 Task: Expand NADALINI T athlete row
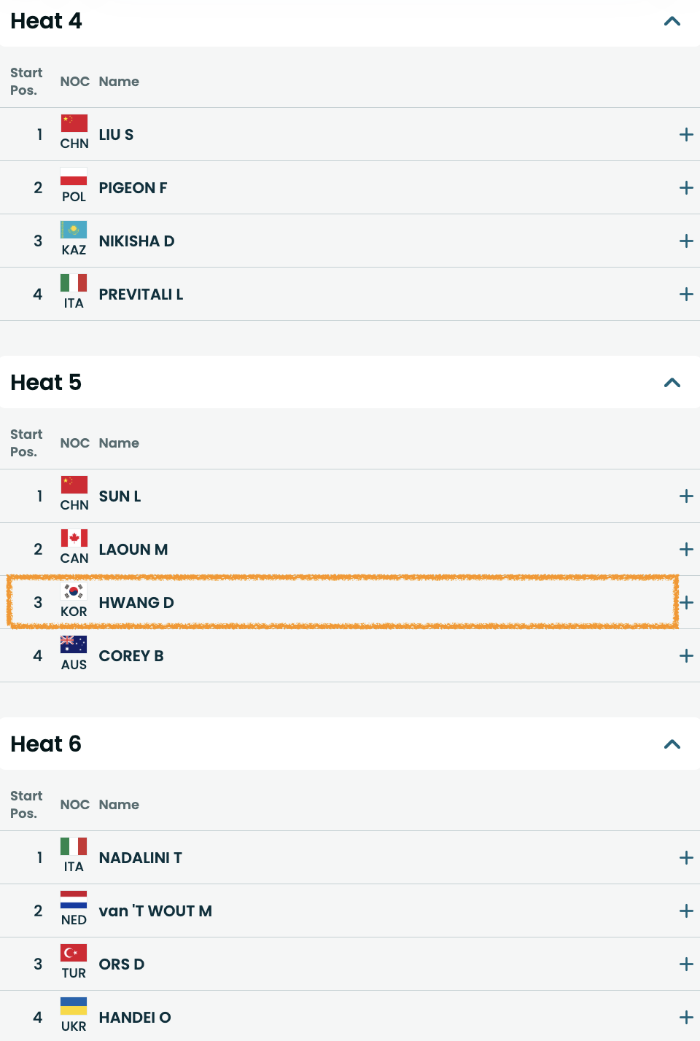685,858
